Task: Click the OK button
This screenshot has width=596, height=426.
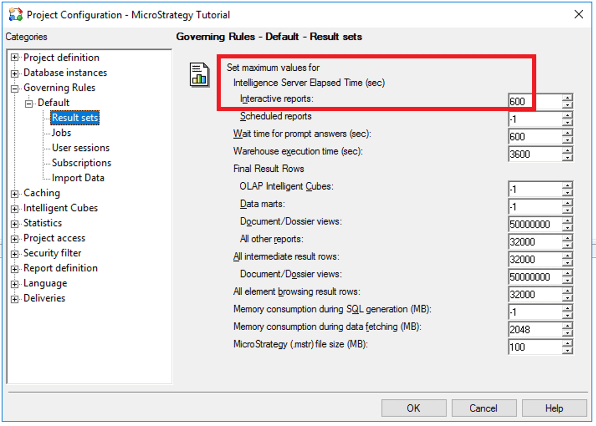Action: [x=413, y=408]
